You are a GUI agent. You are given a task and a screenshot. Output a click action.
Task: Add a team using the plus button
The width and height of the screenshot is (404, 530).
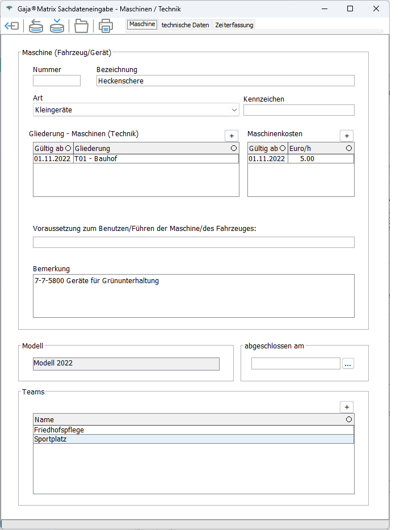[347, 407]
